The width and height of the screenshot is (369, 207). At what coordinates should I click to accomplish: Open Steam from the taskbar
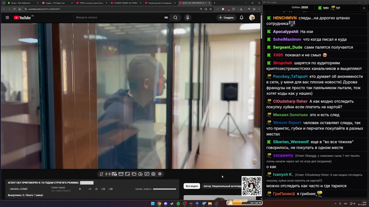pos(172,204)
